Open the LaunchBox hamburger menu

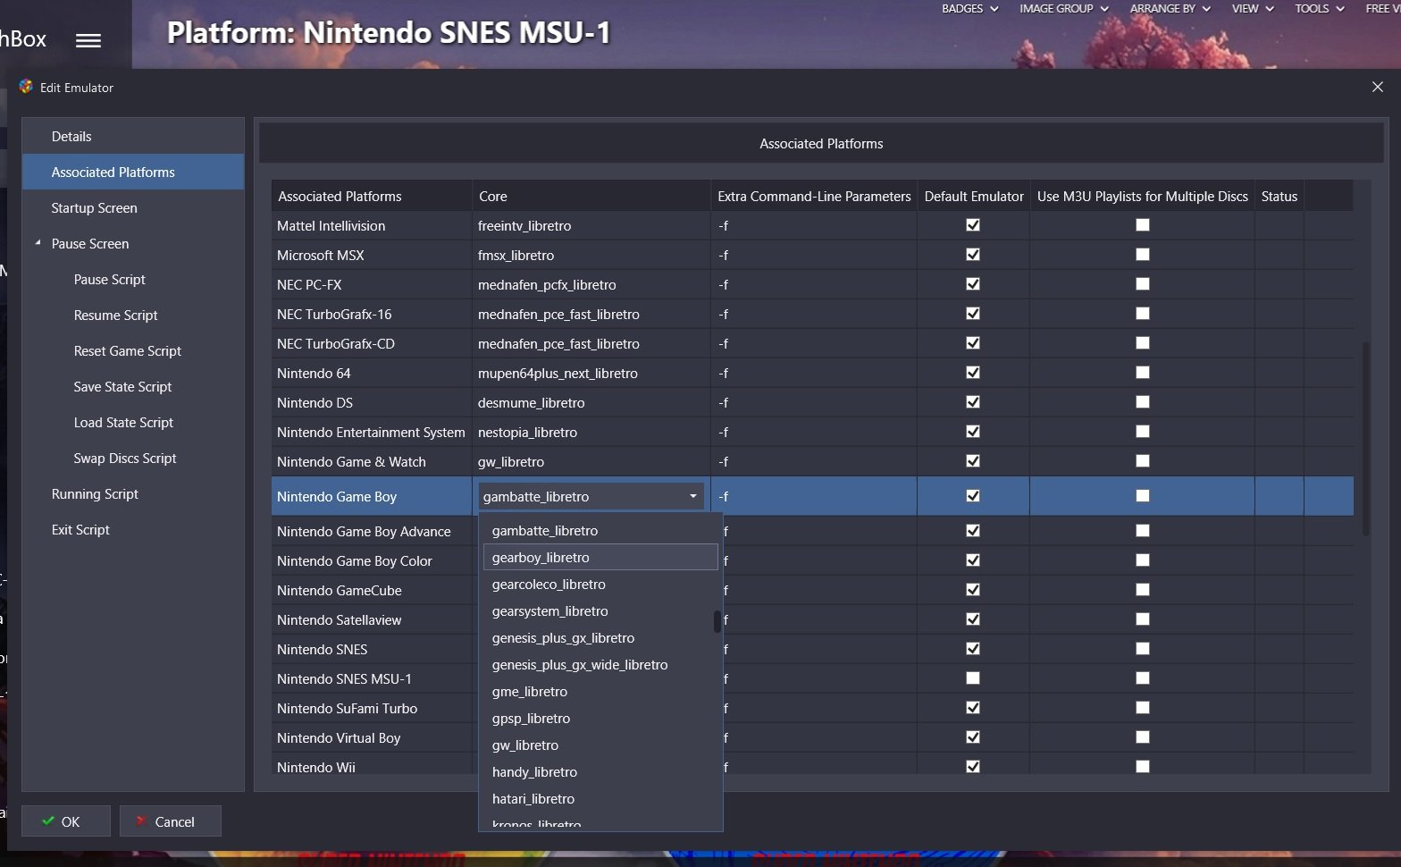click(x=88, y=40)
